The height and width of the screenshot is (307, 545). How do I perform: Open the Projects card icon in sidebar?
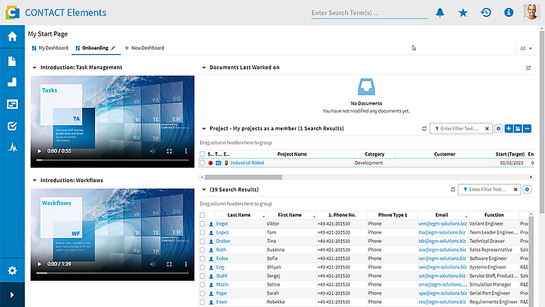point(12,104)
